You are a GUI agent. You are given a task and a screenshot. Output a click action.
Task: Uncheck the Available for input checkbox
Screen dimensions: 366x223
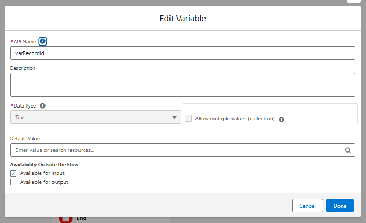point(13,173)
